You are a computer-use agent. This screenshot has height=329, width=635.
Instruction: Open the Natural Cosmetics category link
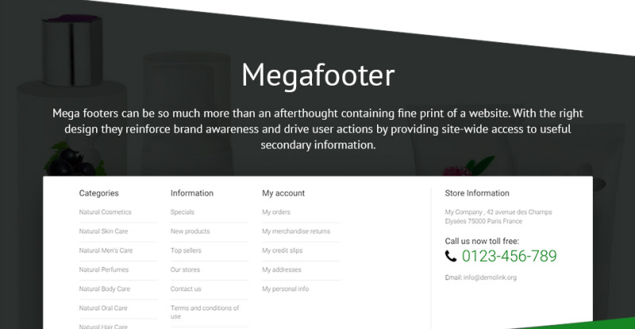(105, 212)
